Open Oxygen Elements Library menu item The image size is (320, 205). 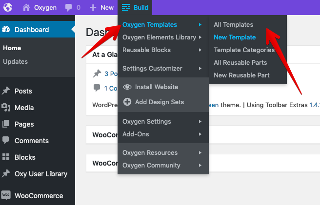(159, 37)
